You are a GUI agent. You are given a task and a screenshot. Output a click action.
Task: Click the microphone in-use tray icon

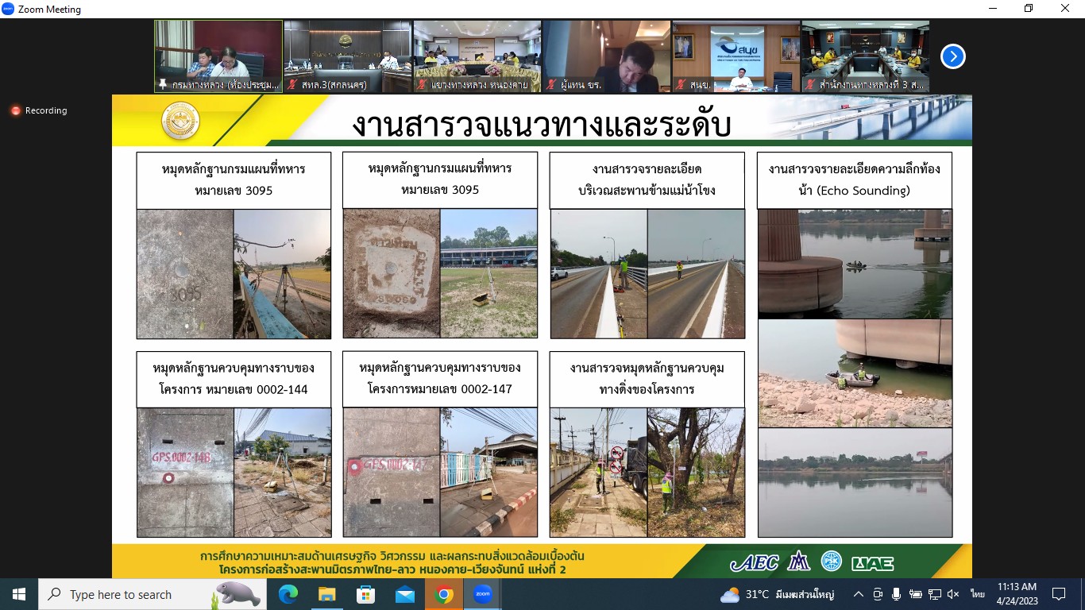897,594
